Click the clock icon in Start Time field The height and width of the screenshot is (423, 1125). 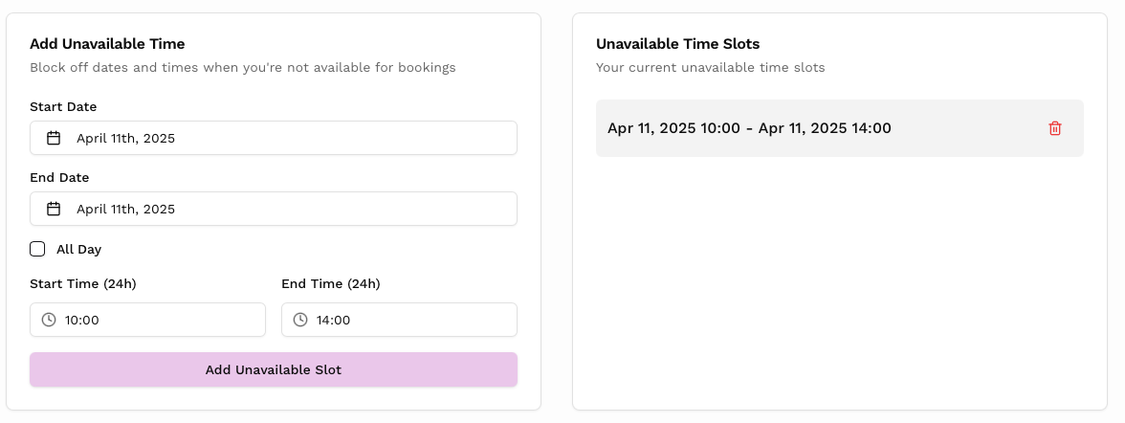49,320
